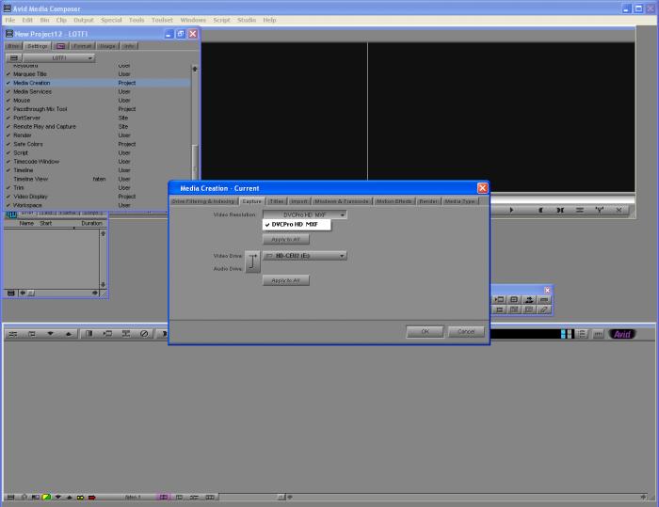Click the timeline horizontal scroll thumb

pos(281,498)
